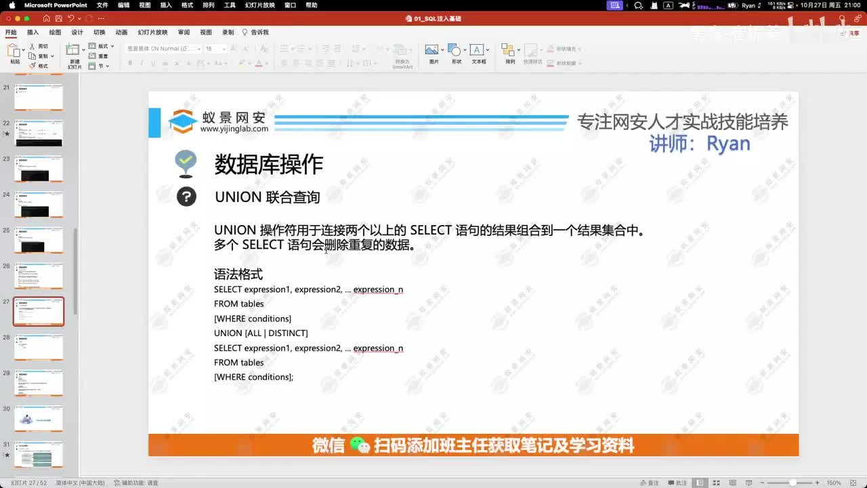Open the quick access more options ellipsis
Screen dimensions: 867x488
(x=102, y=18)
